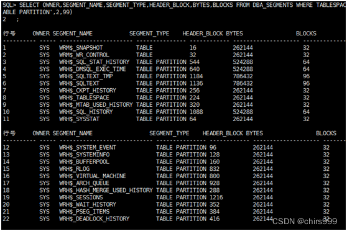Select header block value 1184
The image size is (347, 231).
pos(196,76)
